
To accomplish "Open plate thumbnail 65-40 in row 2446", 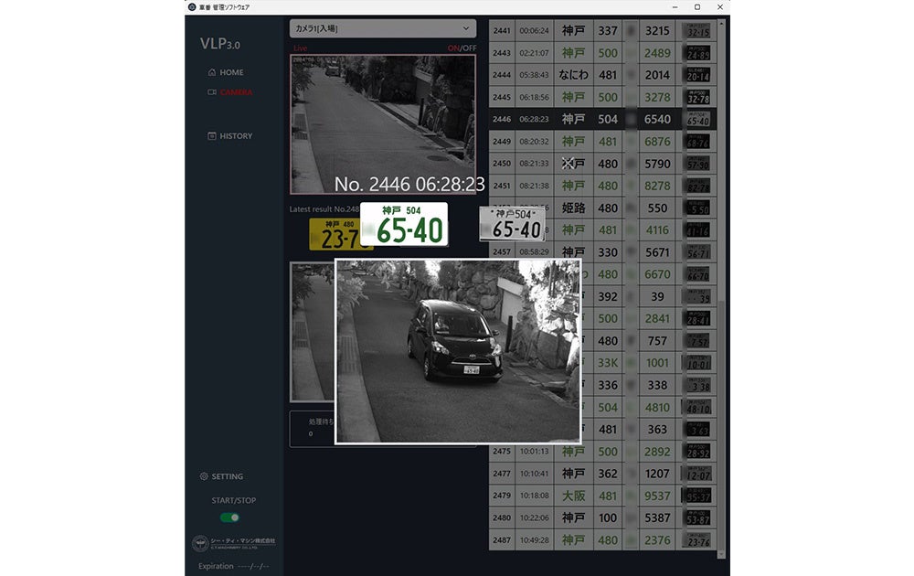I will [x=698, y=119].
